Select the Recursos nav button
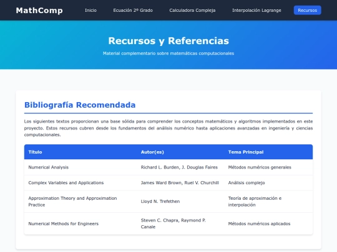This screenshot has height=252, width=337. coord(307,11)
